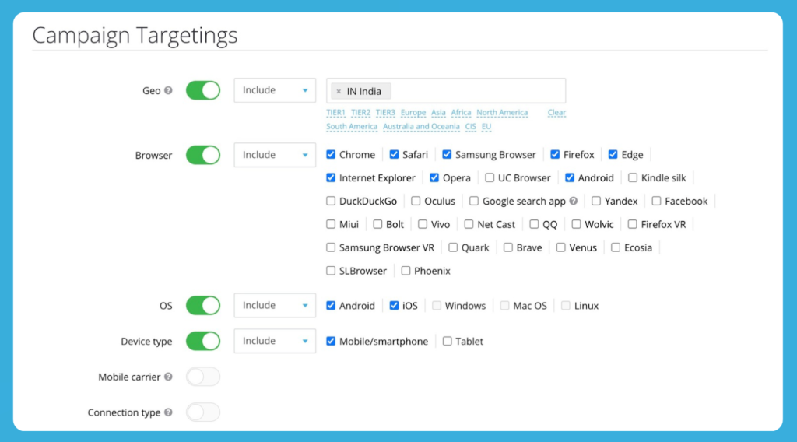
Task: Uncheck the Safari browser checkbox
Action: click(395, 155)
